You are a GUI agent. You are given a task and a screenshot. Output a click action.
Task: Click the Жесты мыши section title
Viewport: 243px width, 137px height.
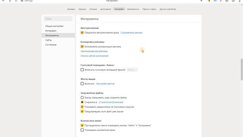(88, 79)
